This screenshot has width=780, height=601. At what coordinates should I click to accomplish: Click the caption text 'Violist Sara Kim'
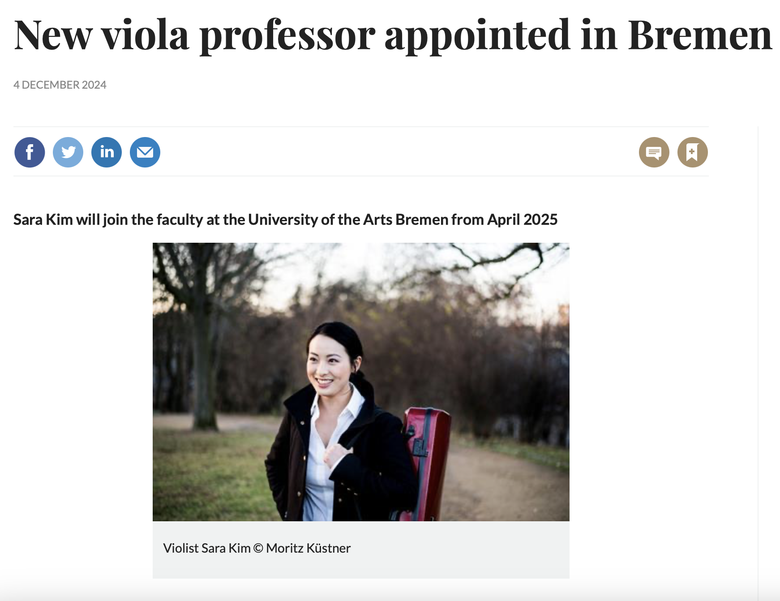(206, 548)
